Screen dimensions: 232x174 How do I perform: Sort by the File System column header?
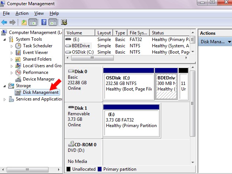139,33
